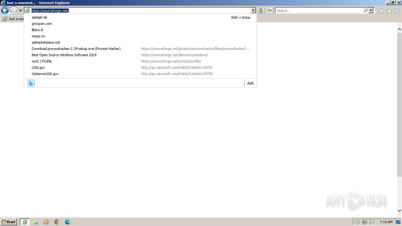
Task: Click the magnifier search icon
Action: click(x=366, y=11)
